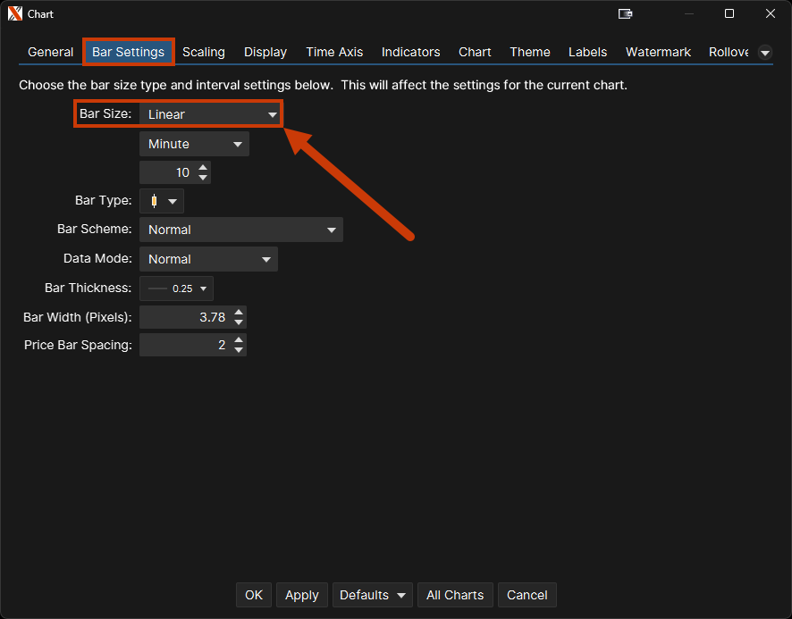Screen dimensions: 792x619
Task: Open the Bar Type candlestick icon dropdown
Action: click(x=163, y=201)
